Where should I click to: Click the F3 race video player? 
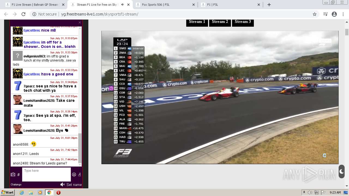pos(220,97)
